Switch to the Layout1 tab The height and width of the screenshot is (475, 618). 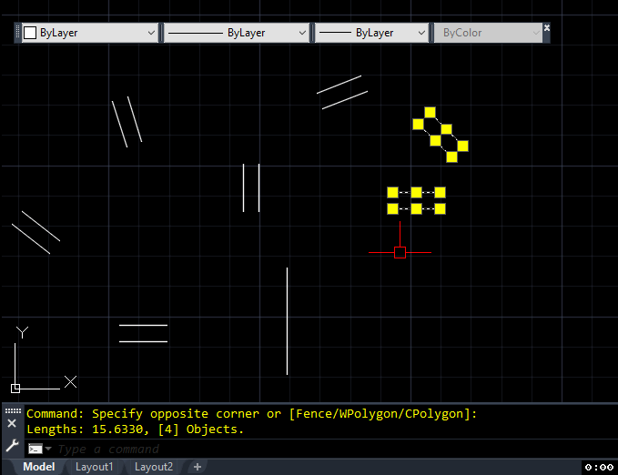coord(94,467)
